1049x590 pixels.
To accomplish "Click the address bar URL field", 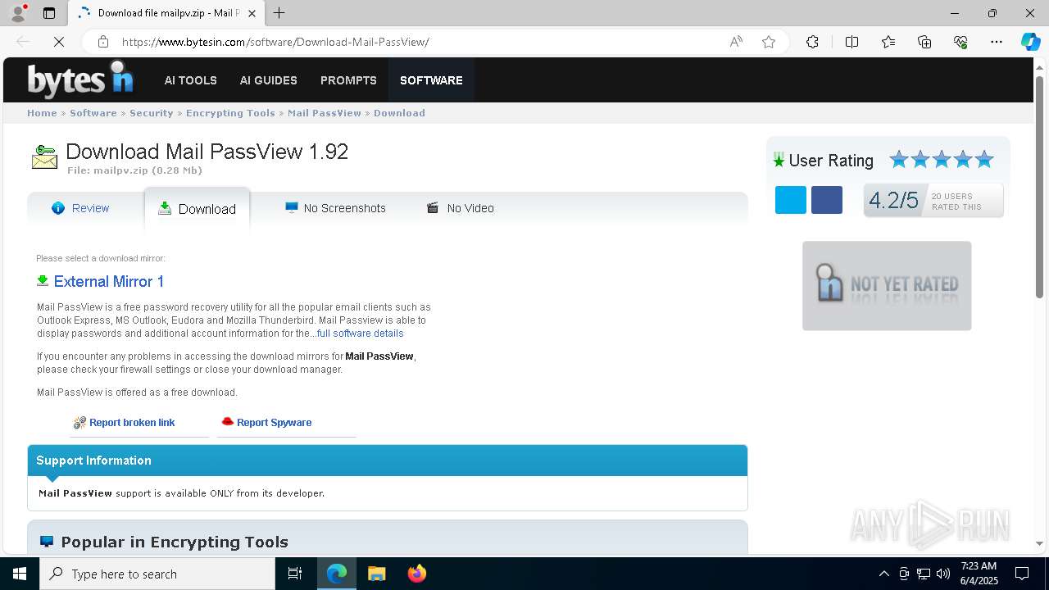I will [x=418, y=42].
